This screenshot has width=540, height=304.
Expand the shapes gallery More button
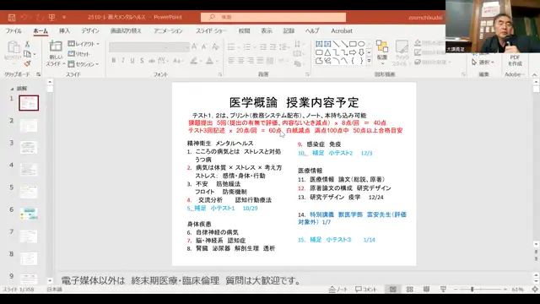point(370,61)
